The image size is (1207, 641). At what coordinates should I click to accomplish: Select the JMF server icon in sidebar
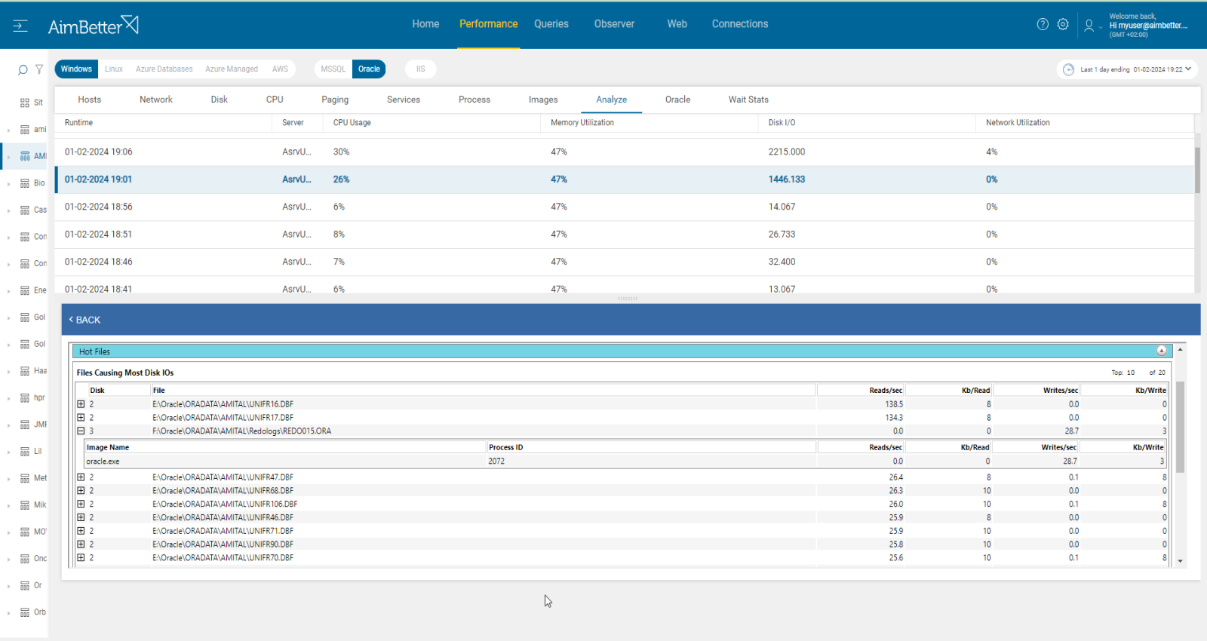click(25, 425)
